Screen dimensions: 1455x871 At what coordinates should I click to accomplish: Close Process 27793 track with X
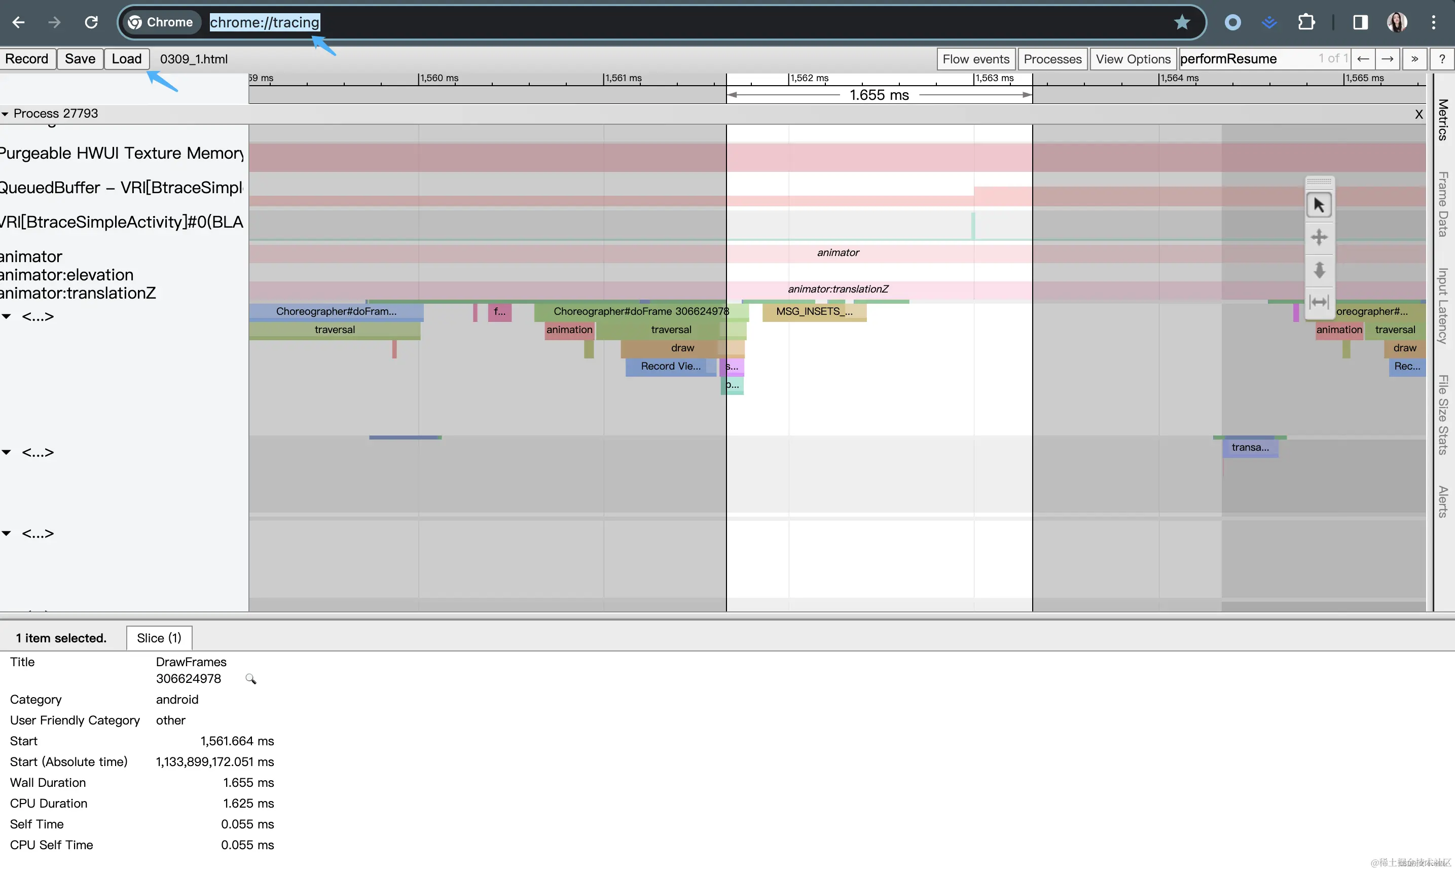click(1418, 115)
